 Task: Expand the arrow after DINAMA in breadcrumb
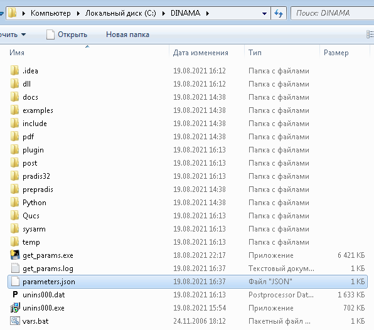tap(208, 13)
